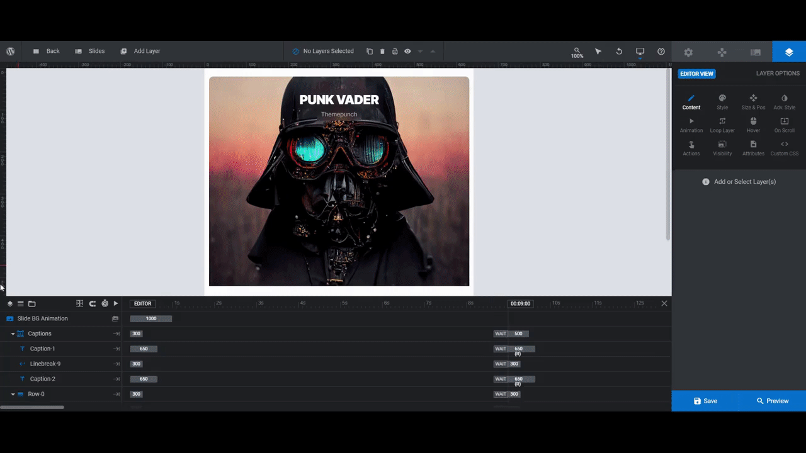Open the navigation options tab

click(722, 52)
